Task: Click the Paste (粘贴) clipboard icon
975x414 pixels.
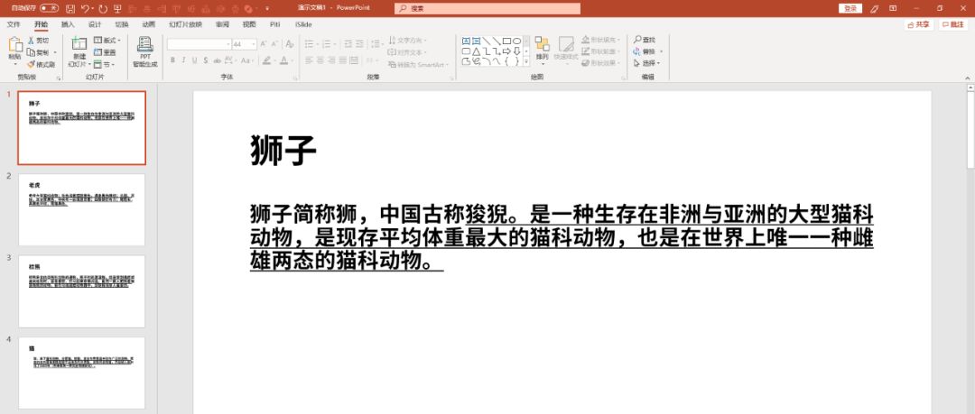Action: pyautogui.click(x=15, y=46)
